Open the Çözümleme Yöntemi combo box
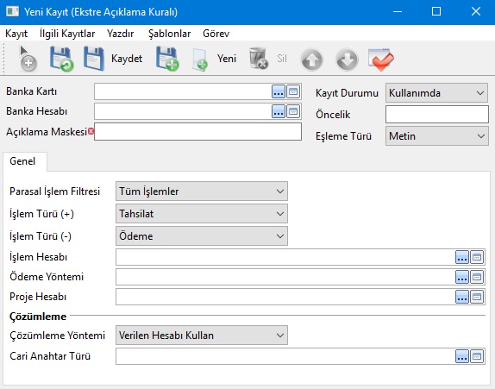Screen dimensions: 495x389 click(202, 335)
